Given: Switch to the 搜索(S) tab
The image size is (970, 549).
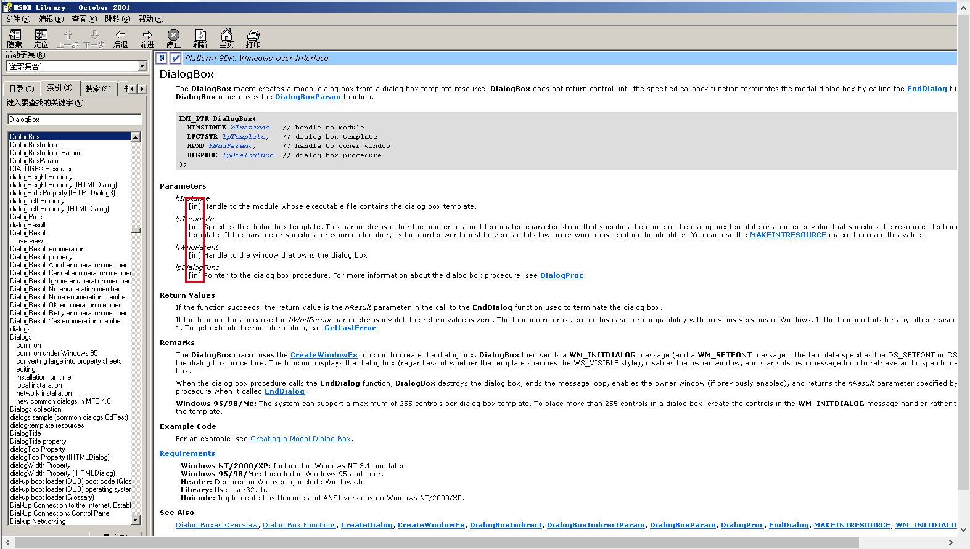Looking at the screenshot, I should coord(98,89).
